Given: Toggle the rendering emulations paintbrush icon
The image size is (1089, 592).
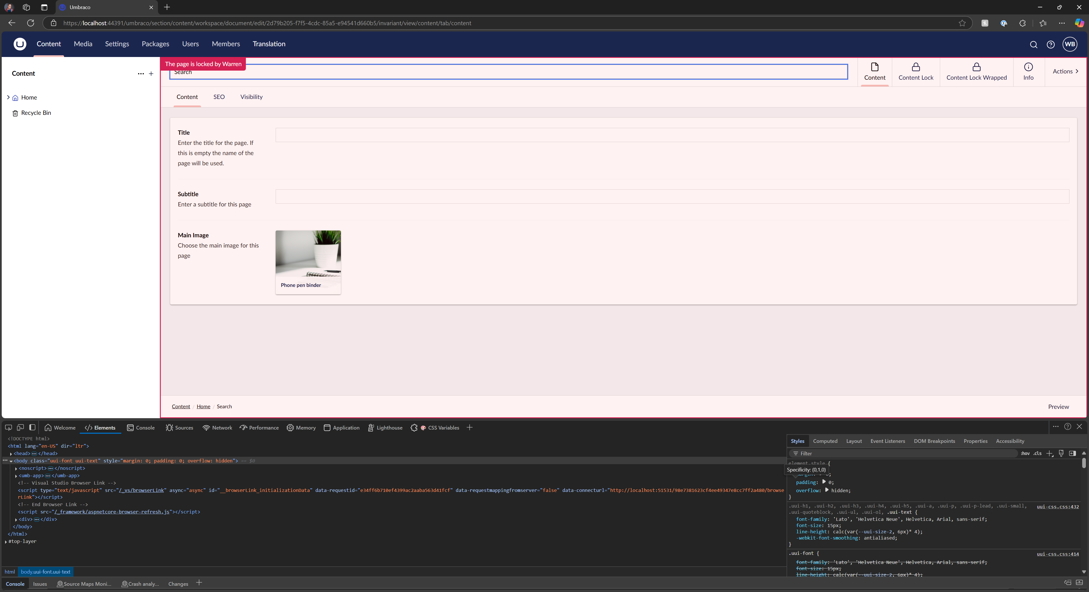Looking at the screenshot, I should point(1061,453).
